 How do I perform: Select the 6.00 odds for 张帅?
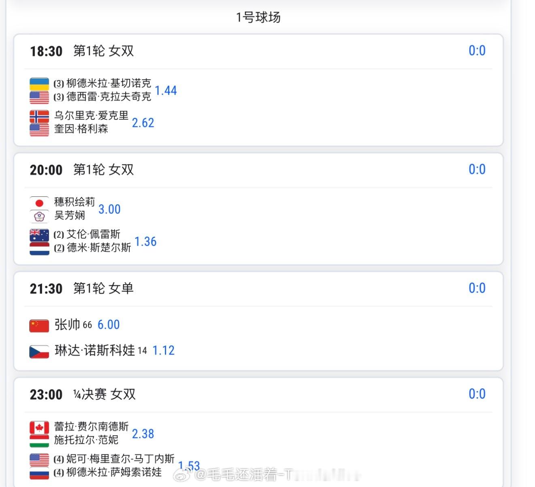click(109, 325)
